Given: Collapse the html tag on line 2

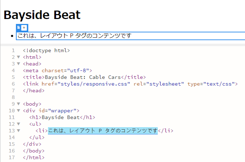Looking at the screenshot, I should coord(18,57).
